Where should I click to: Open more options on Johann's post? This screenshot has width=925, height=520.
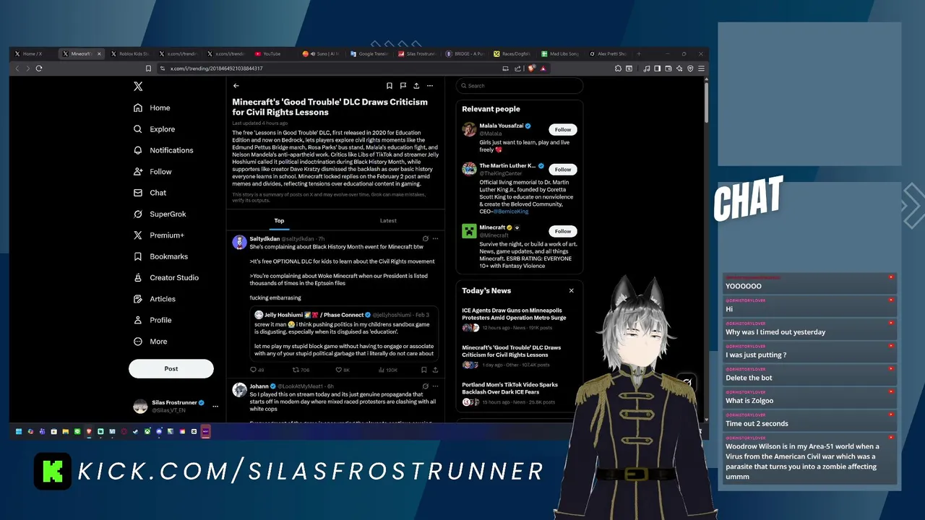click(435, 386)
